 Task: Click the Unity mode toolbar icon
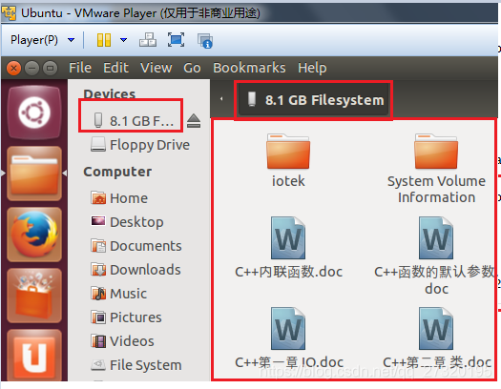[x=204, y=41]
